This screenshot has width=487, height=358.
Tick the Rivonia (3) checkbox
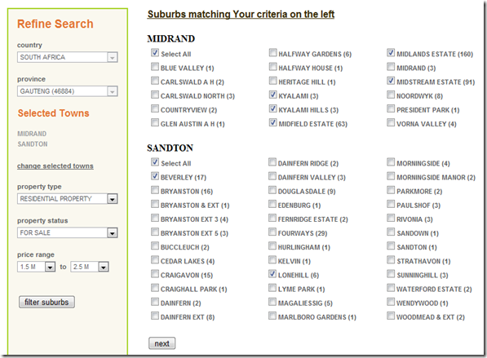pos(391,218)
